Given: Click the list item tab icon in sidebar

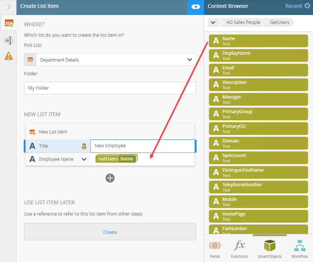Looking at the screenshot, I should tap(8, 23).
